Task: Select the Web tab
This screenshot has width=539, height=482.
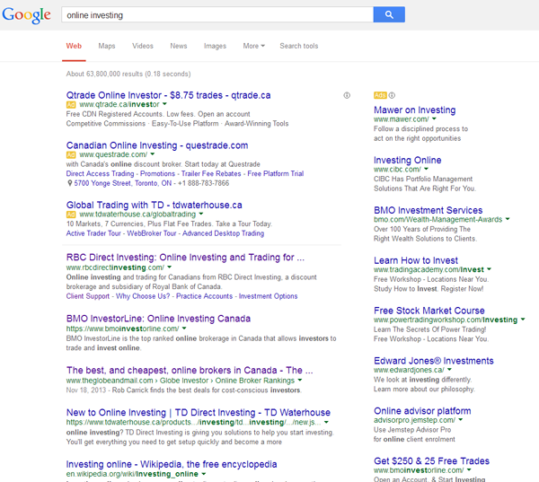Action: (x=74, y=46)
